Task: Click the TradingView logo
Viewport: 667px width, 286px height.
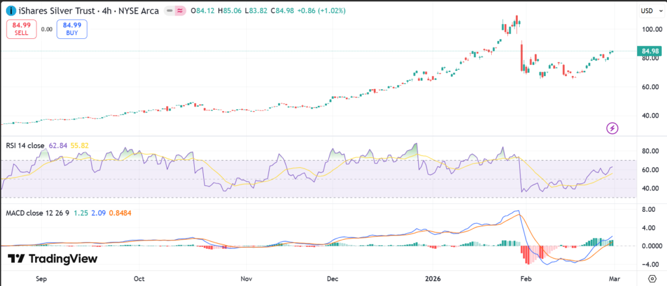Action: click(x=53, y=259)
